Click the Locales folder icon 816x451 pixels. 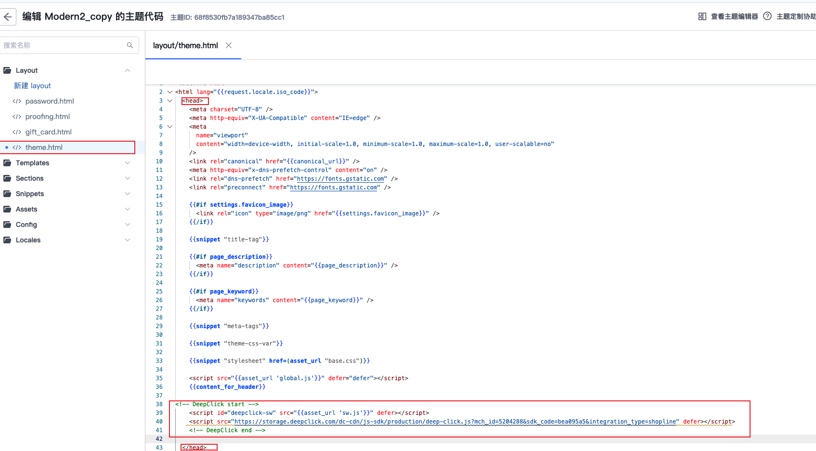coord(7,240)
